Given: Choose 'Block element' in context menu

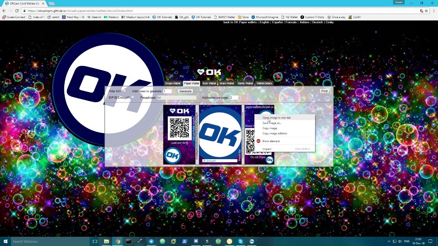Looking at the screenshot, I should pos(285,141).
